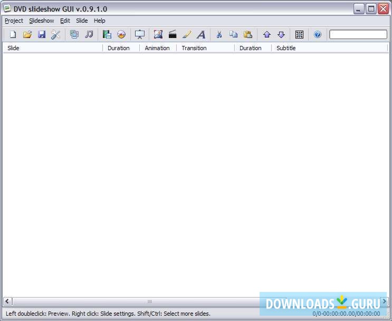The width and height of the screenshot is (392, 321).
Task: Maximize the DVD slideshow GUI window
Action: tap(371, 9)
